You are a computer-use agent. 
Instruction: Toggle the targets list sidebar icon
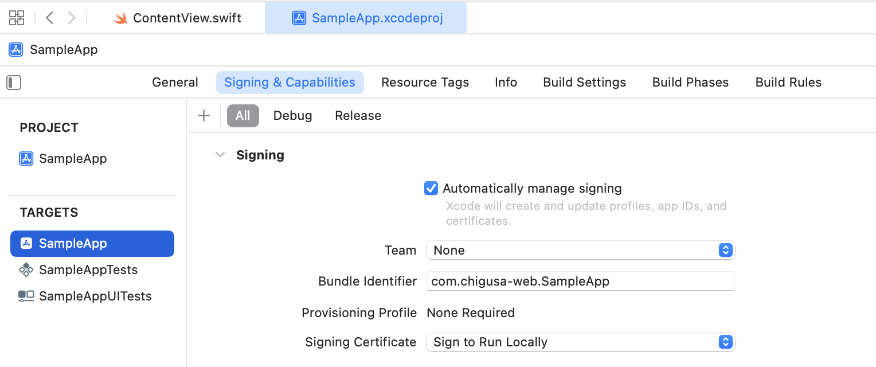tap(14, 83)
